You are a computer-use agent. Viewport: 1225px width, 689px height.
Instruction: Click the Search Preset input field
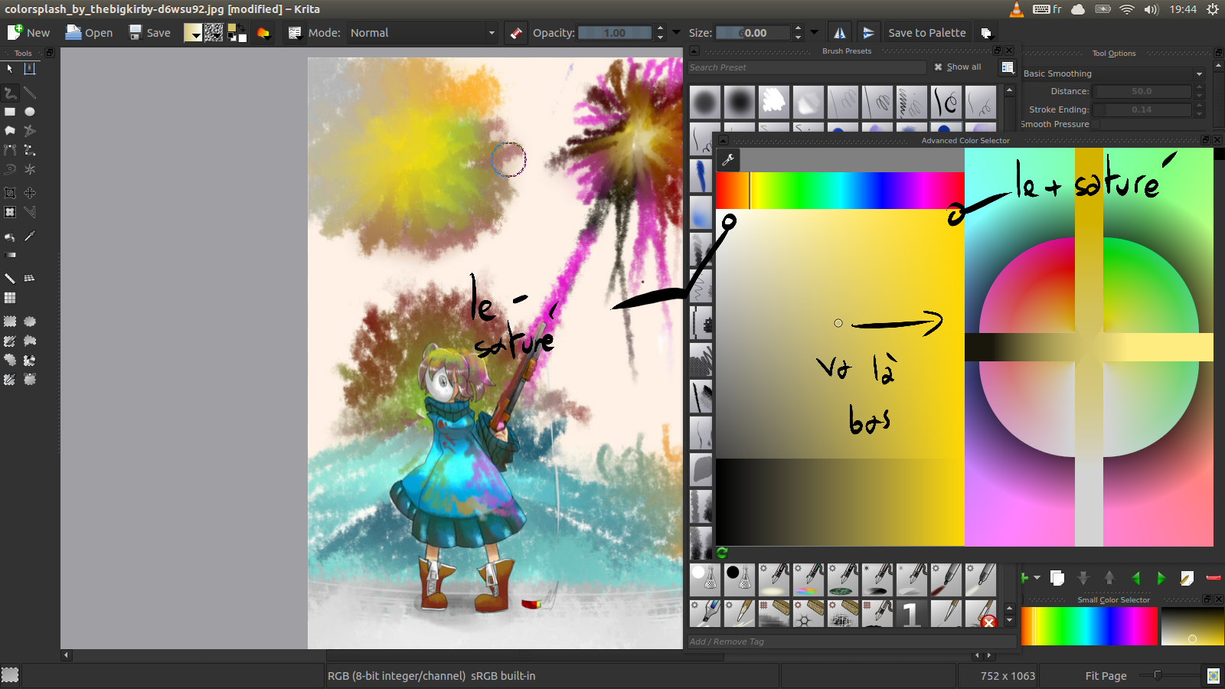[x=806, y=67]
